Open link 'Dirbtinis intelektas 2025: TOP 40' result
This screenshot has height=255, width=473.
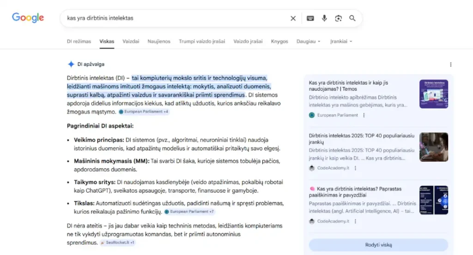[x=361, y=139]
